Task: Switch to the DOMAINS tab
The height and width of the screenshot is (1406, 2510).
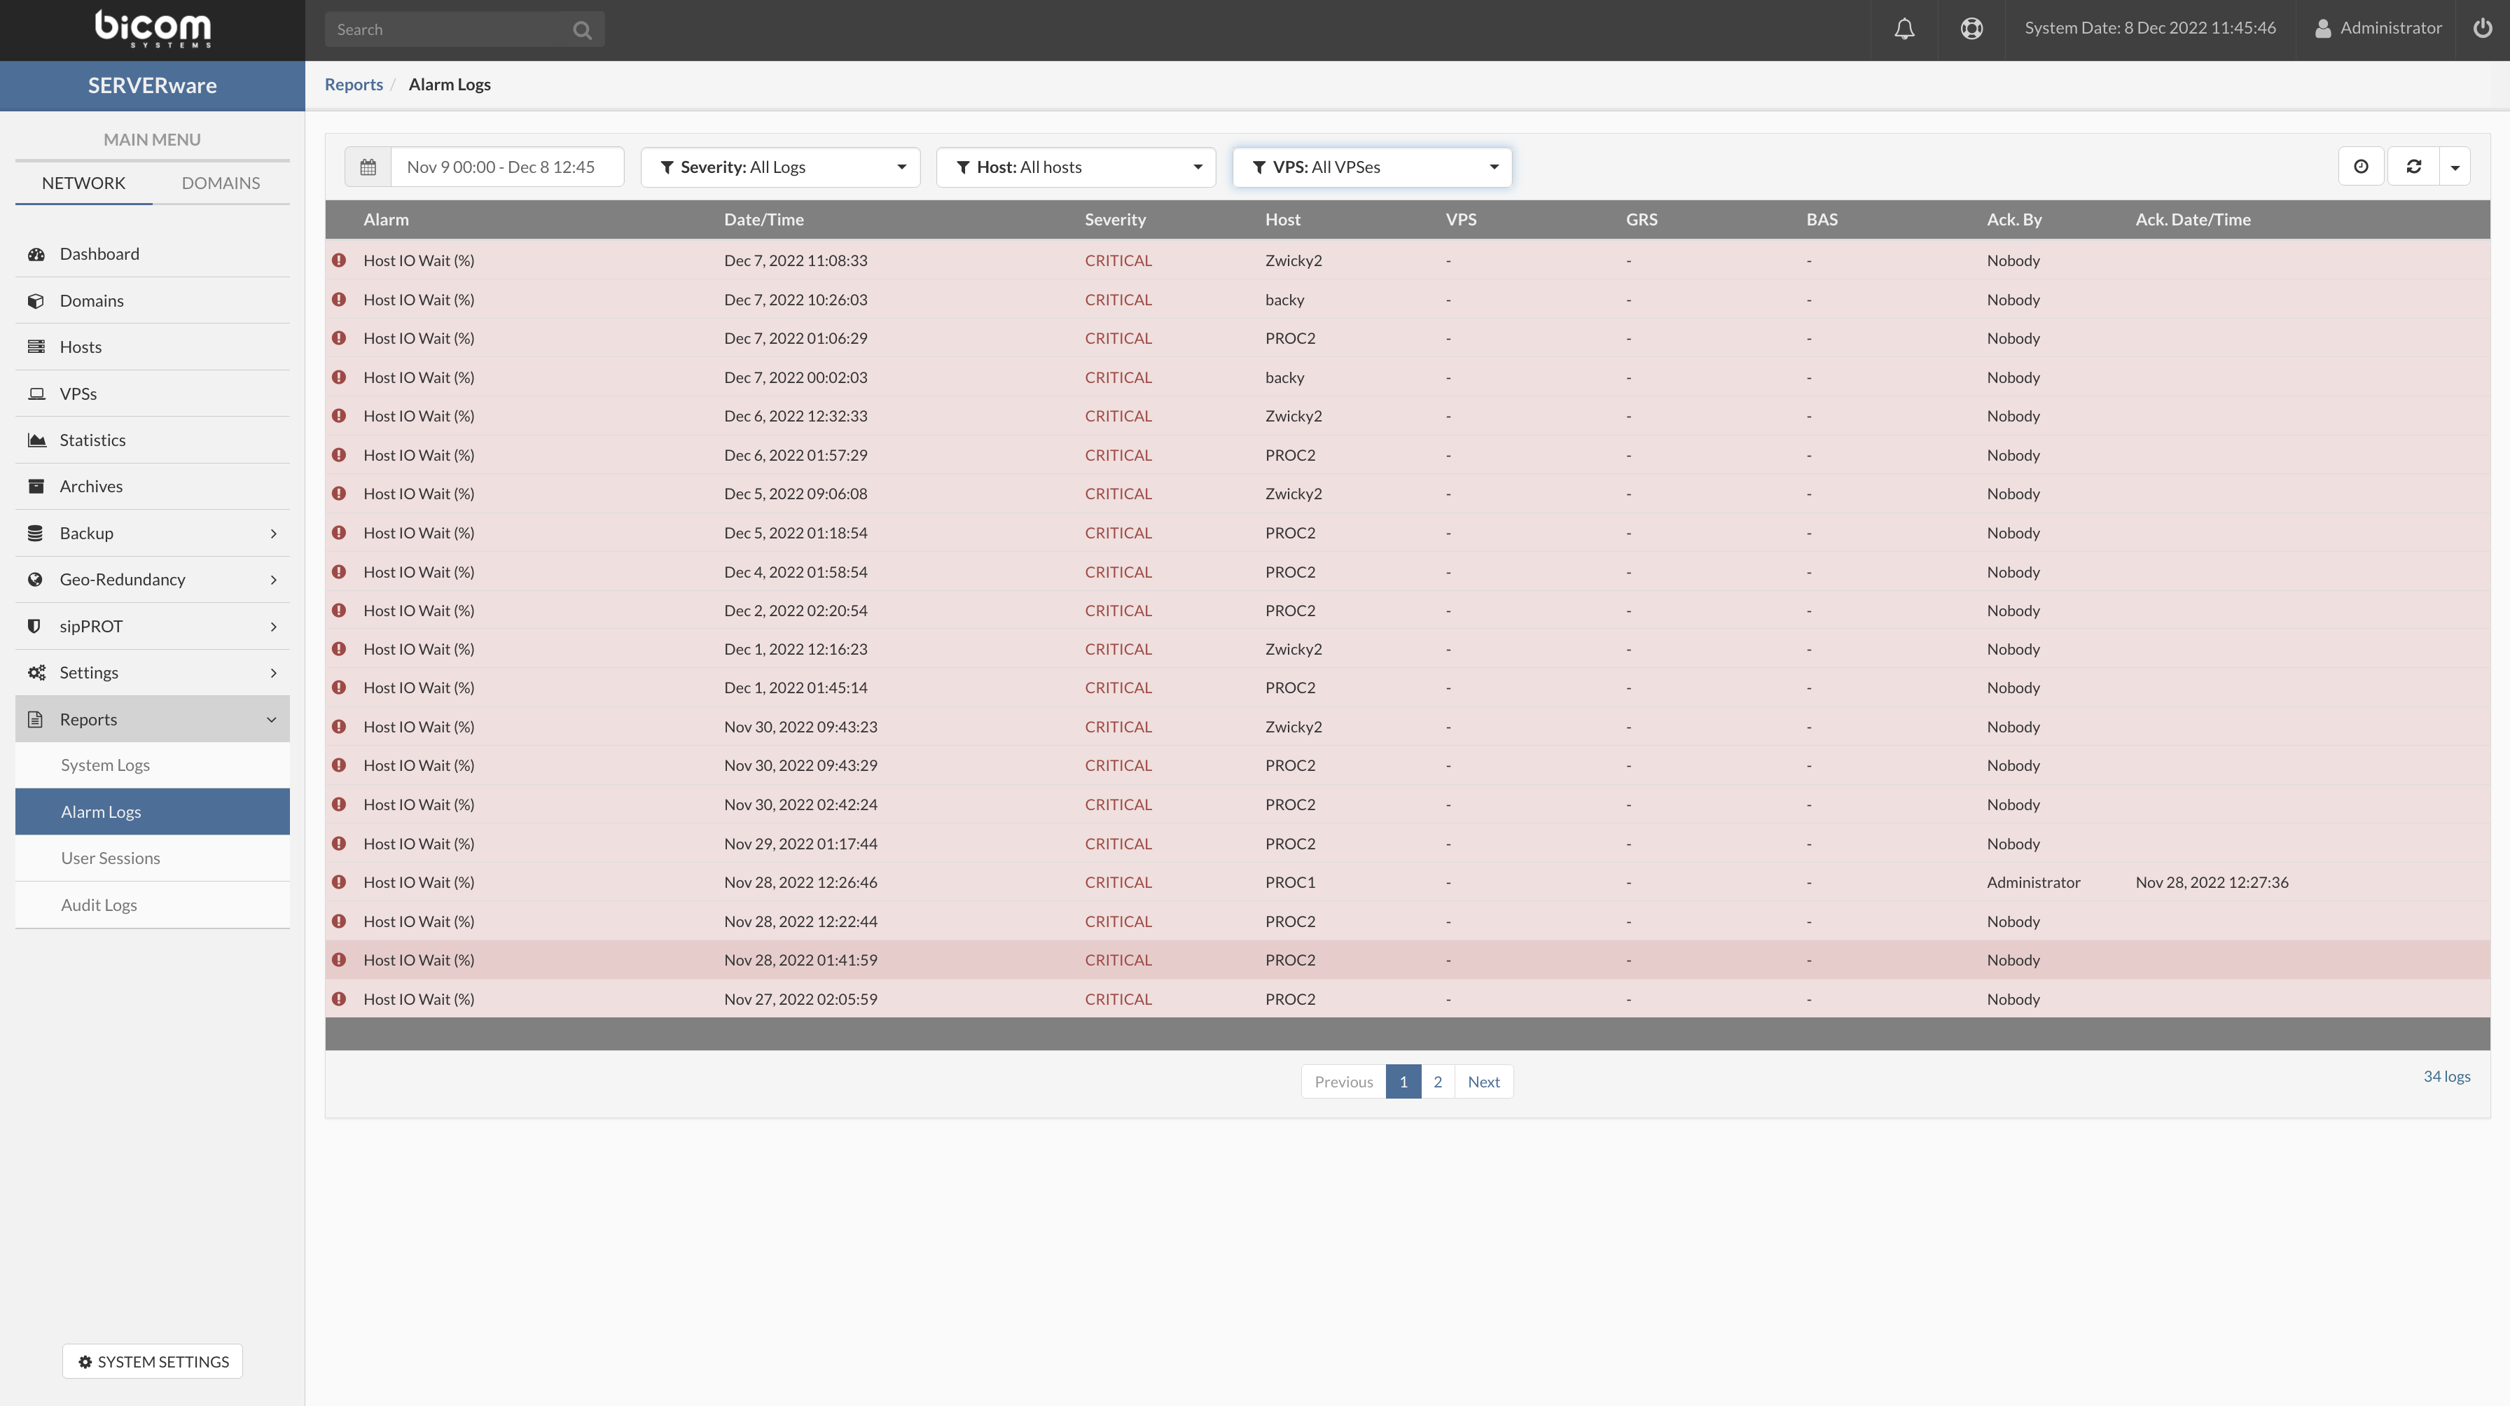Action: (220, 182)
